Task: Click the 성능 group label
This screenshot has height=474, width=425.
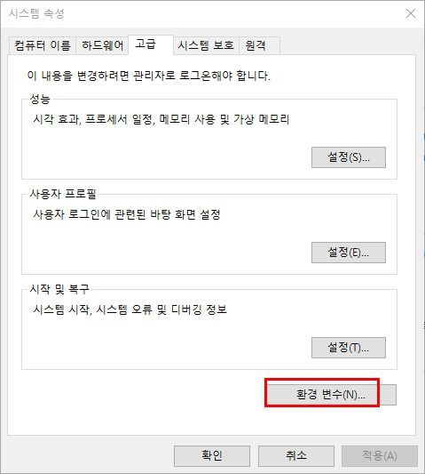Action: point(40,99)
